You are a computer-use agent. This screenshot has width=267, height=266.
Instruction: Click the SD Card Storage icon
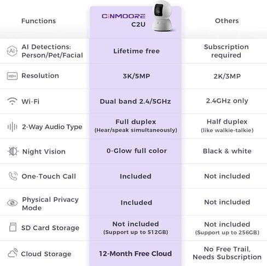pyautogui.click(x=13, y=227)
